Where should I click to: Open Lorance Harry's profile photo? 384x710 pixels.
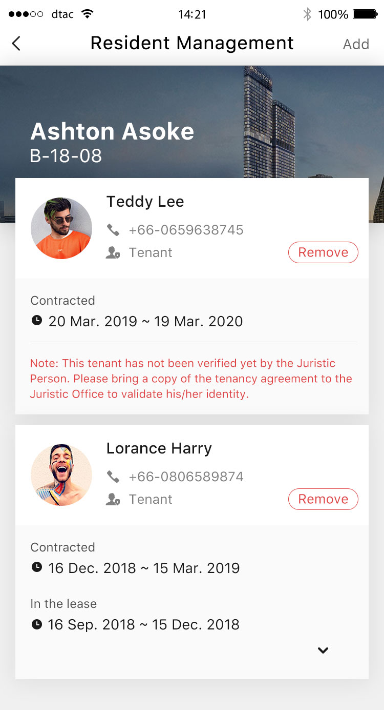[x=61, y=475]
